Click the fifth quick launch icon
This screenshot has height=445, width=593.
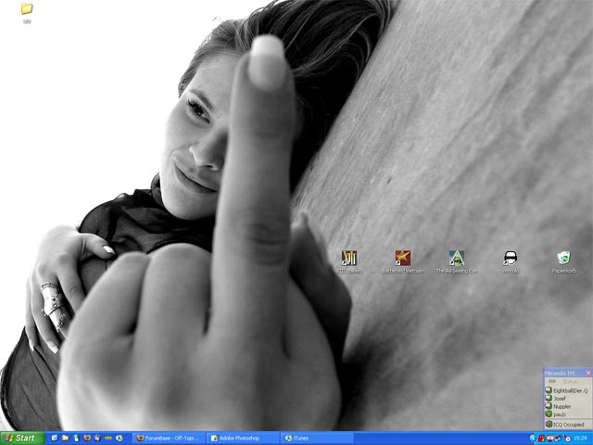pyautogui.click(x=97, y=439)
